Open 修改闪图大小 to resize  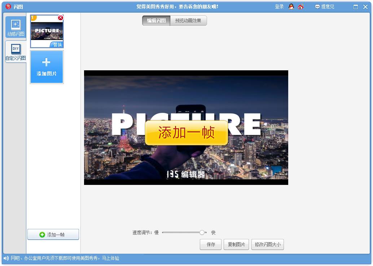tap(268, 244)
